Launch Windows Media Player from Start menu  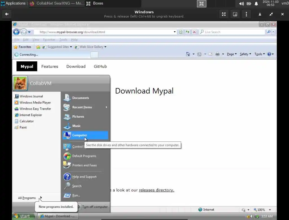point(33,103)
